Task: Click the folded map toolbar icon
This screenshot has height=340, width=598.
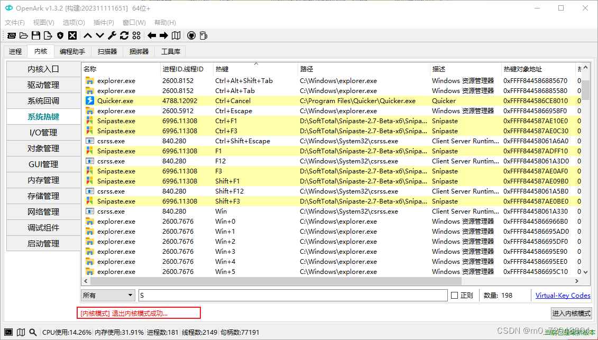Action: (x=176, y=35)
